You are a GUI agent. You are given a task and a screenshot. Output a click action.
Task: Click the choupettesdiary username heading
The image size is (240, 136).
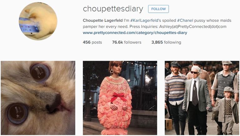[x=113, y=9]
